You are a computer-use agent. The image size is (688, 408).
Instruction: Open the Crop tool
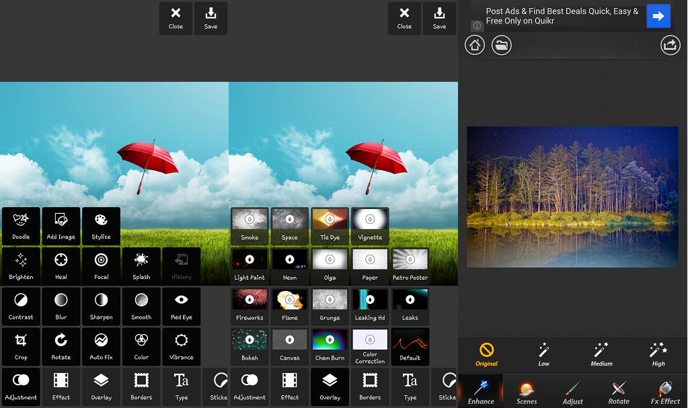[21, 347]
